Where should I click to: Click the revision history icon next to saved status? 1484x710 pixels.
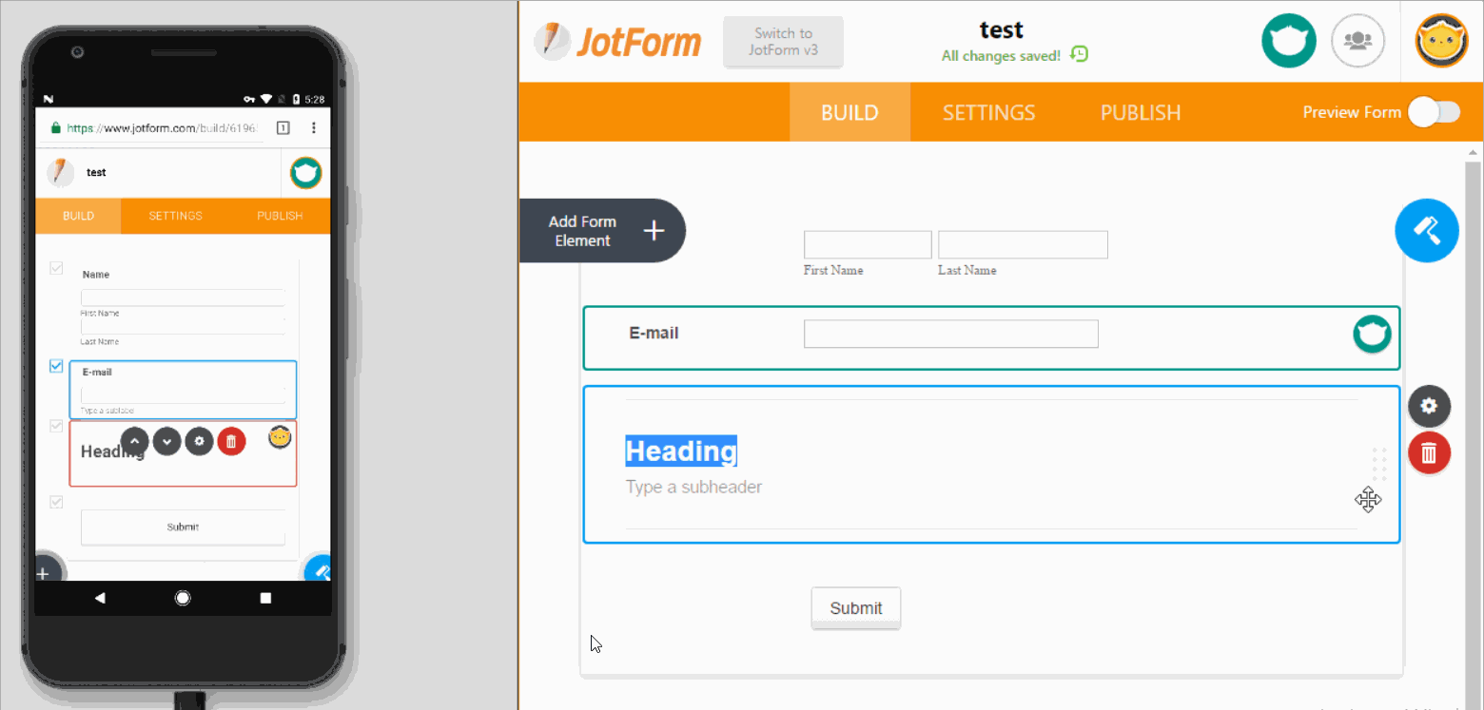[1079, 55]
